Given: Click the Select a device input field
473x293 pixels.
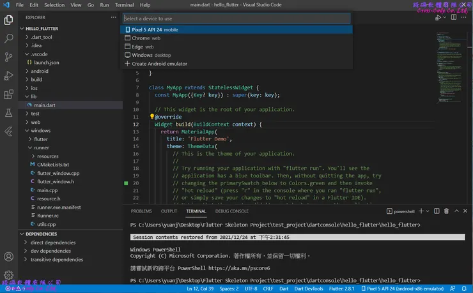Looking at the screenshot, I should point(236,19).
